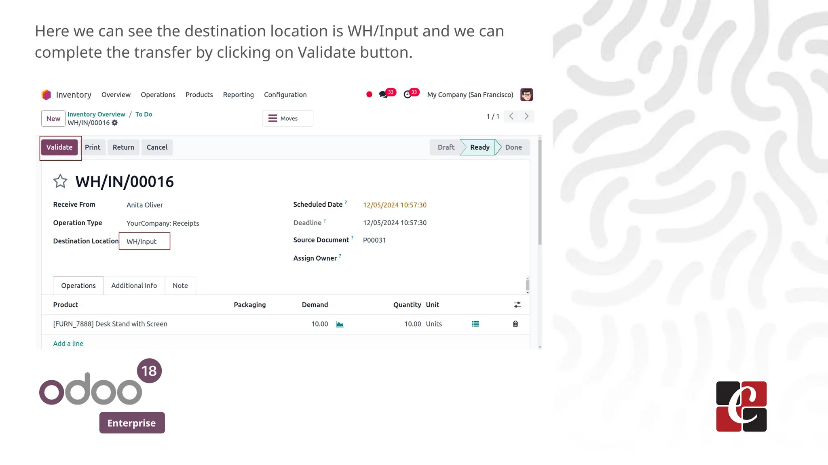The height and width of the screenshot is (465, 828).
Task: Switch to the Note tab
Action: click(x=180, y=285)
